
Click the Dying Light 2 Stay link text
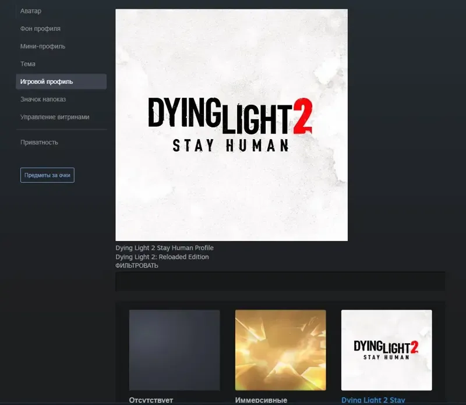pos(373,400)
